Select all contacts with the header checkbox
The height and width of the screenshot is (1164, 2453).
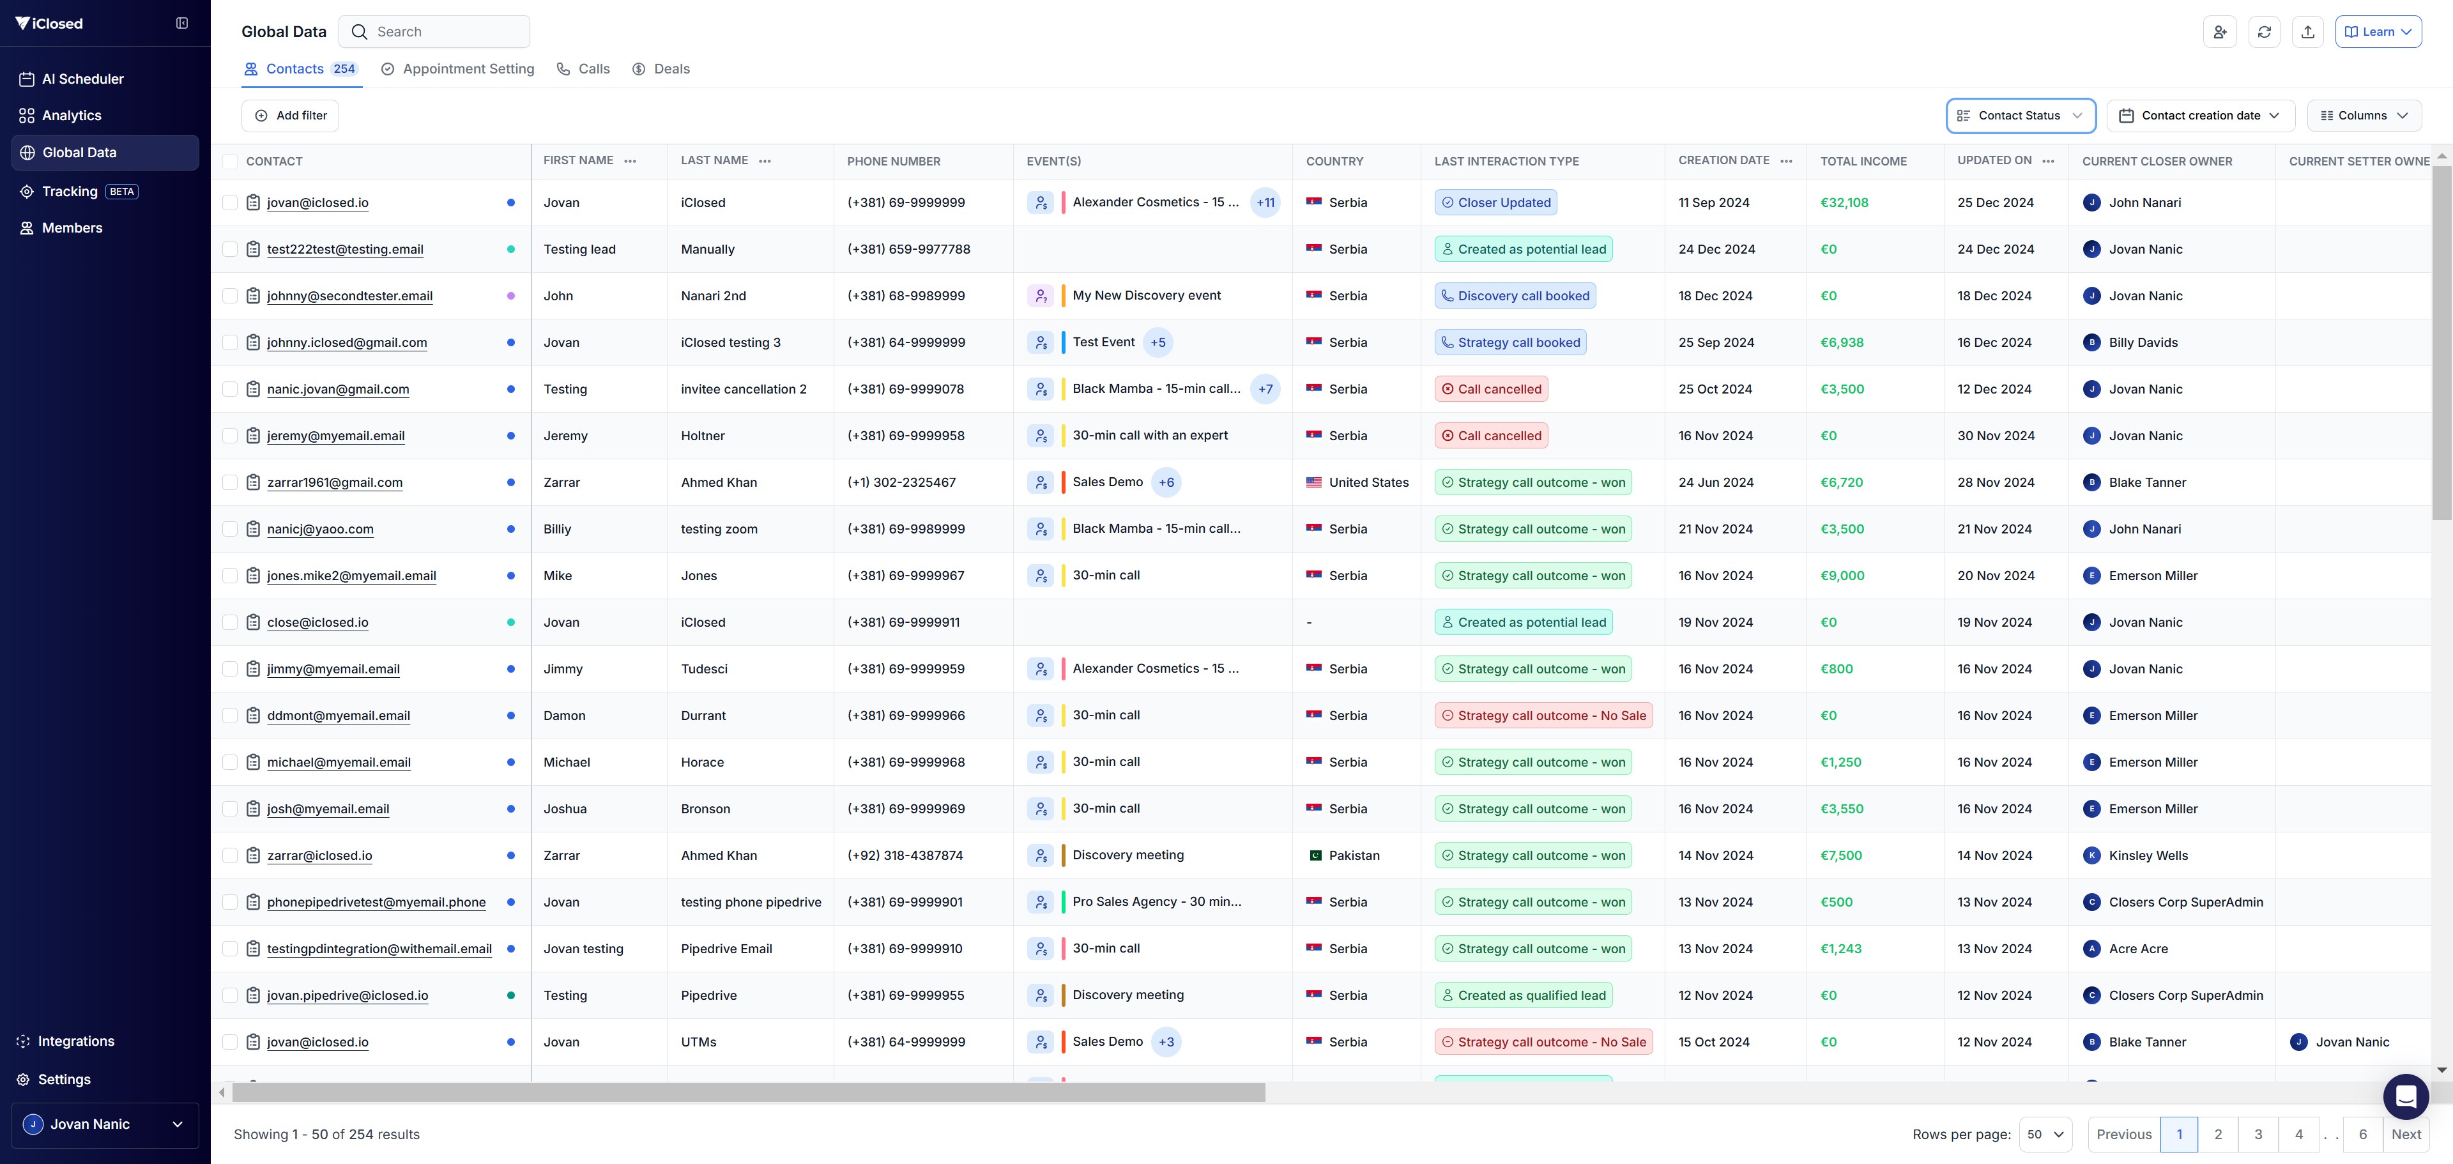(229, 161)
